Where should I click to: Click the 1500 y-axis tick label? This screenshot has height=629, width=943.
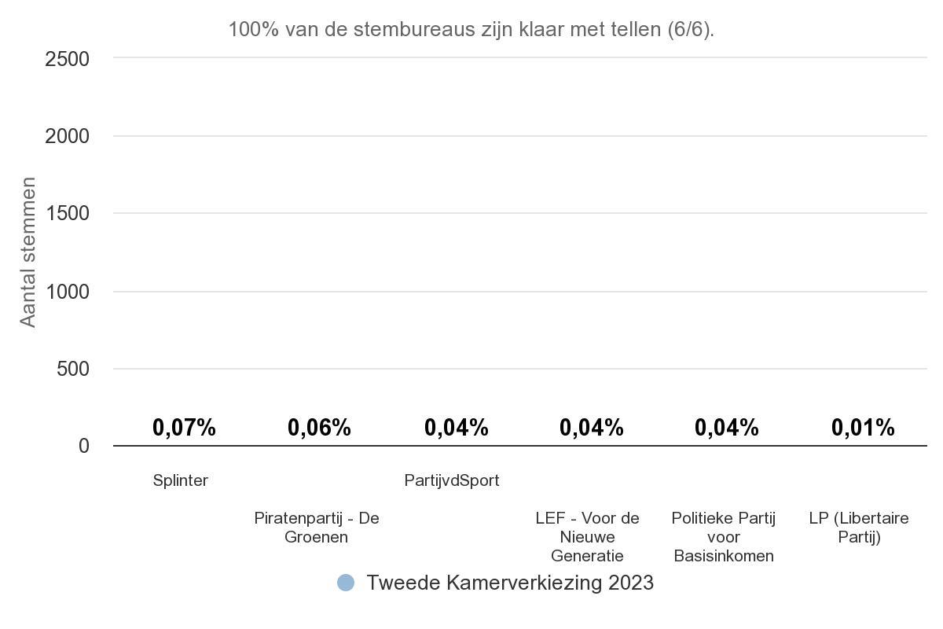point(68,214)
